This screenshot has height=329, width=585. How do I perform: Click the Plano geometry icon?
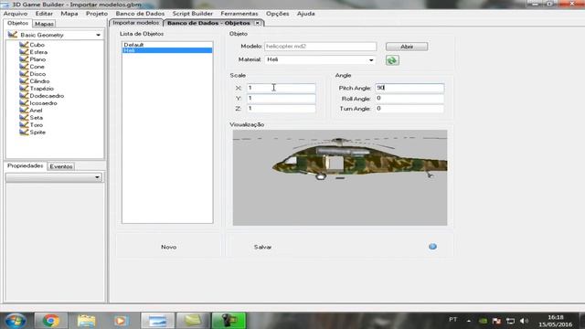(x=24, y=59)
